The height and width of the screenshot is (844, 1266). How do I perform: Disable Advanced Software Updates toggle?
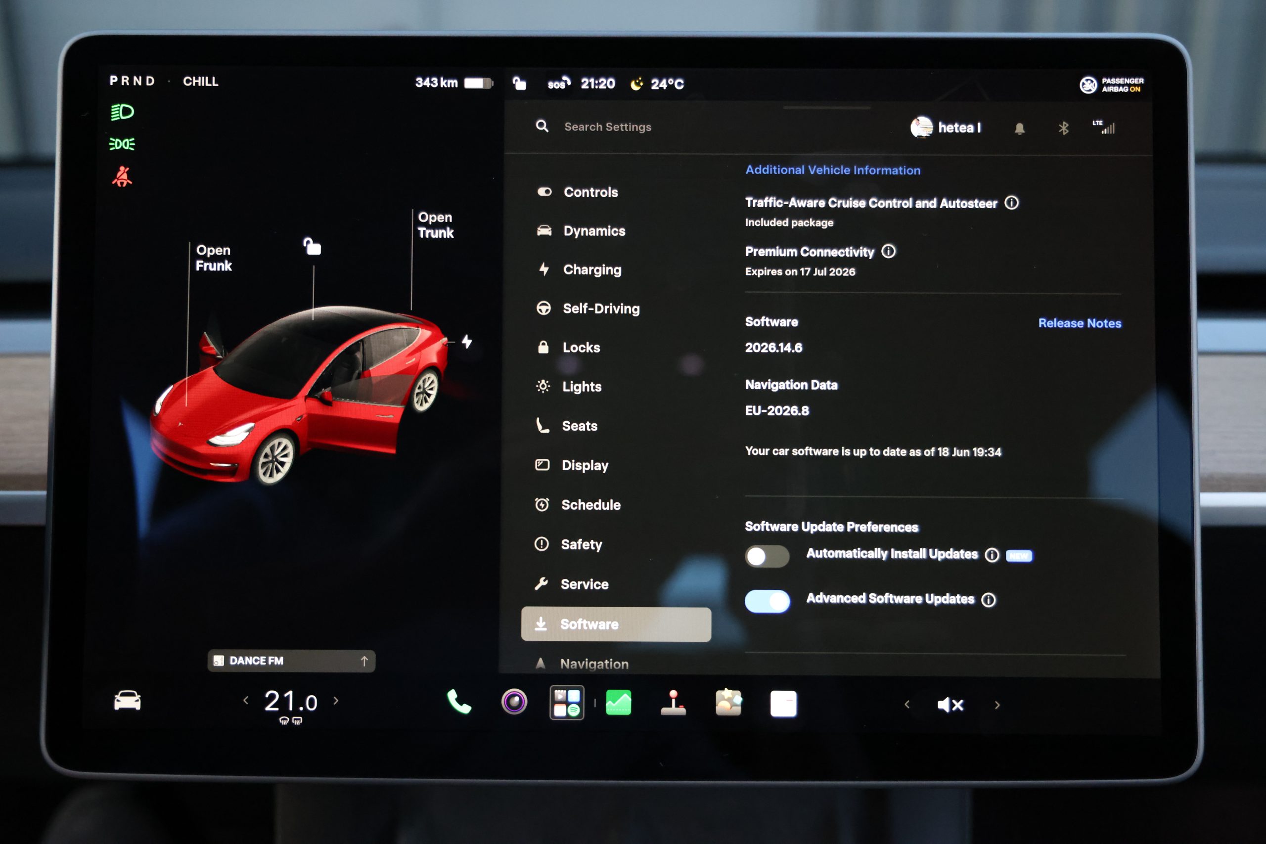tap(767, 601)
